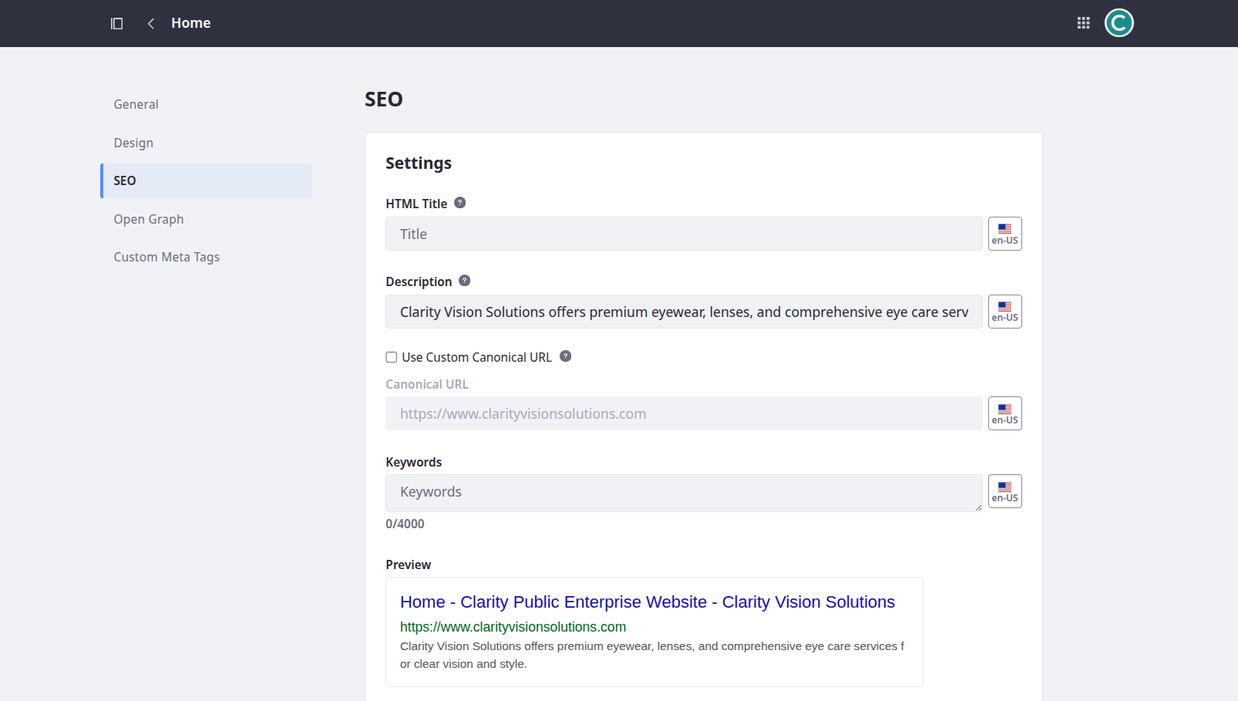Viewport: 1238px width, 701px height.
Task: Open the General settings section
Action: pos(206,104)
